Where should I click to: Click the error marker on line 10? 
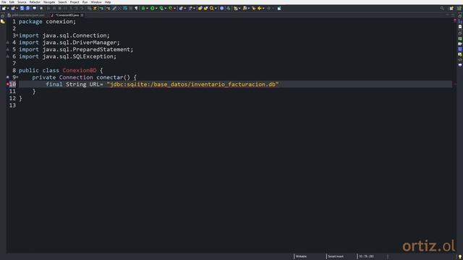[x=8, y=84]
